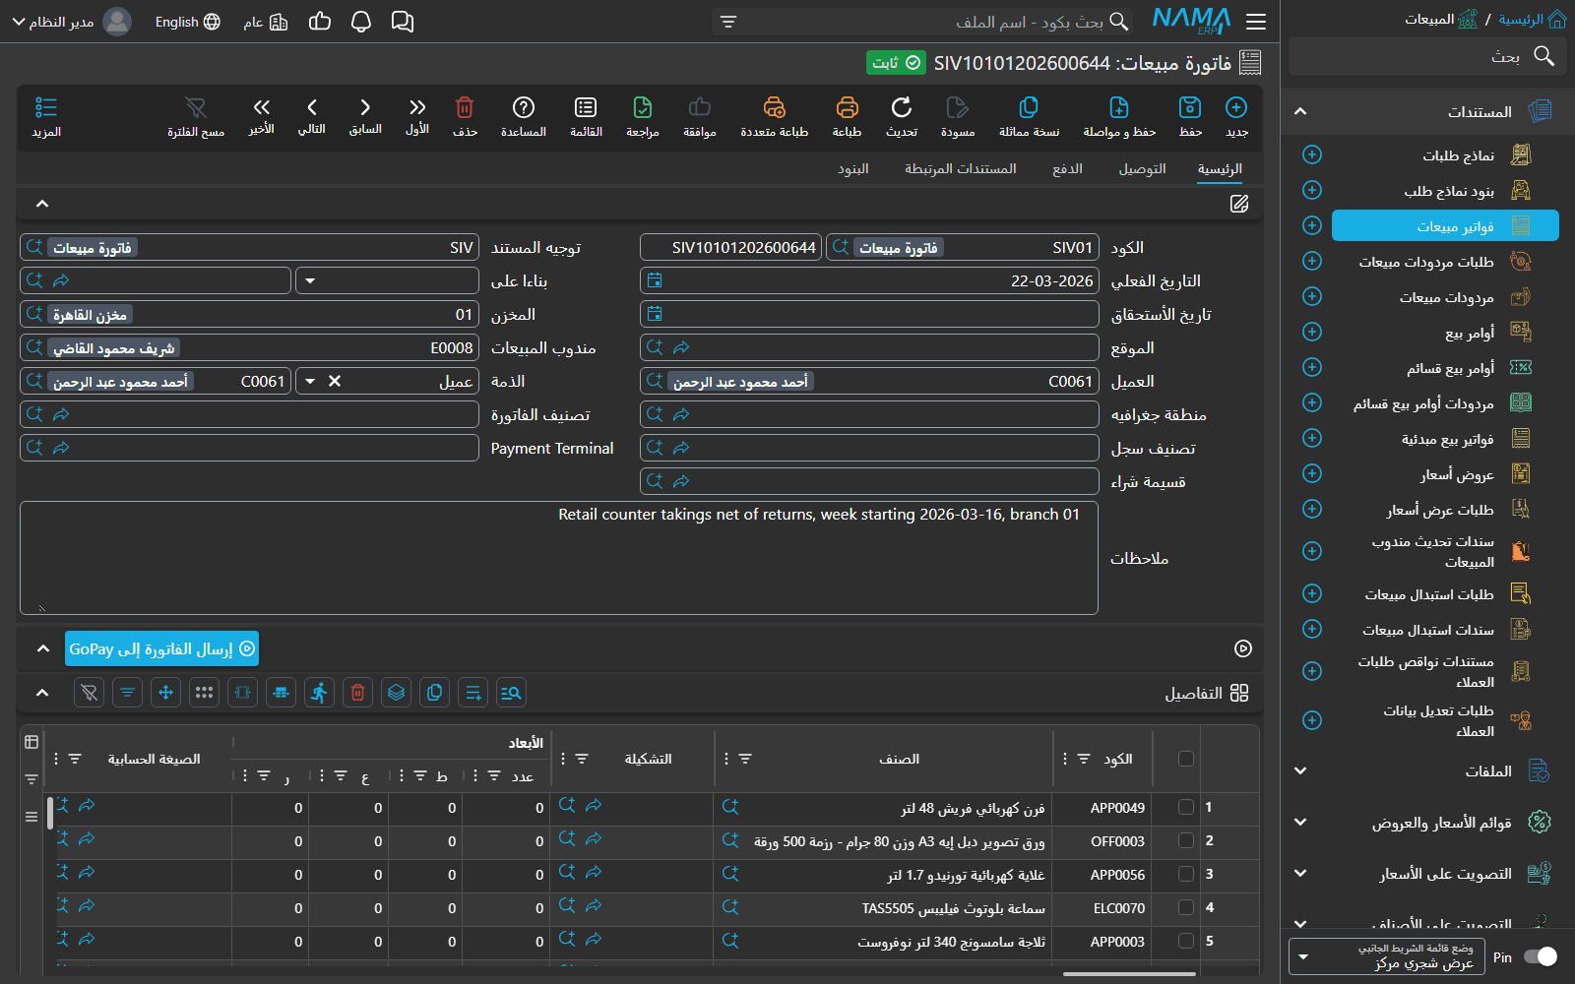
Task: Switch language to English
Action: coord(187,22)
